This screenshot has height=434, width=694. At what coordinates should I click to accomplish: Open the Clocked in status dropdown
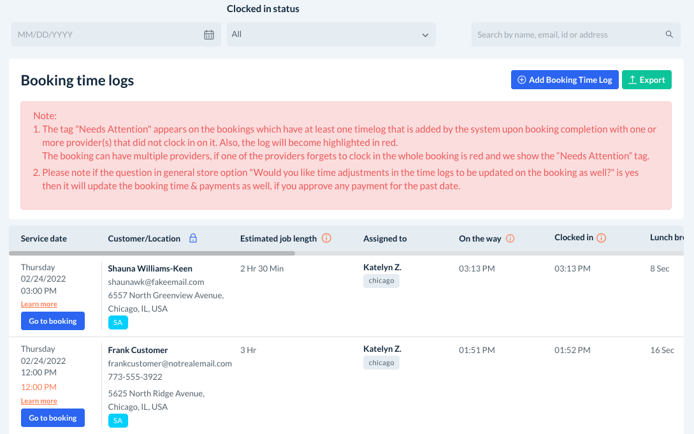331,34
